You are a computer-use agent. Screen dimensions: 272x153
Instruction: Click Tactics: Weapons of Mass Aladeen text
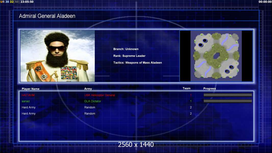(x=138, y=62)
